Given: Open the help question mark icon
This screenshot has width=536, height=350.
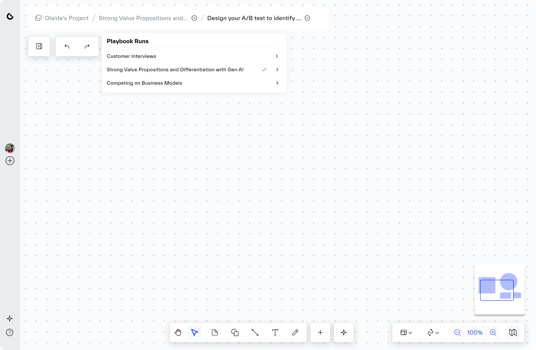Looking at the screenshot, I should (x=10, y=333).
